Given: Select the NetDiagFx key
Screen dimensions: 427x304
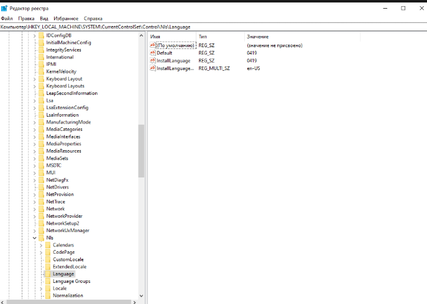Looking at the screenshot, I should click(57, 180).
